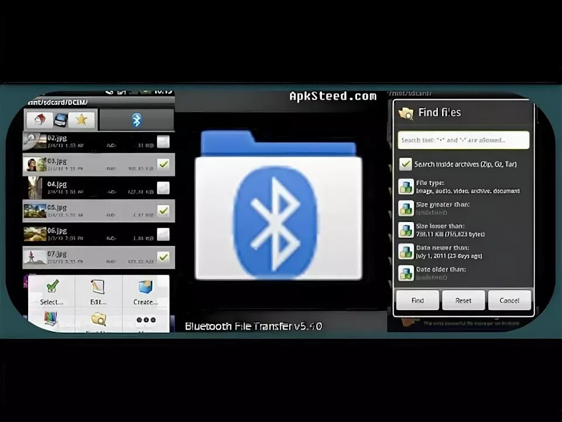Open the 05.jpg thumbnail
562x422 pixels.
coord(35,211)
